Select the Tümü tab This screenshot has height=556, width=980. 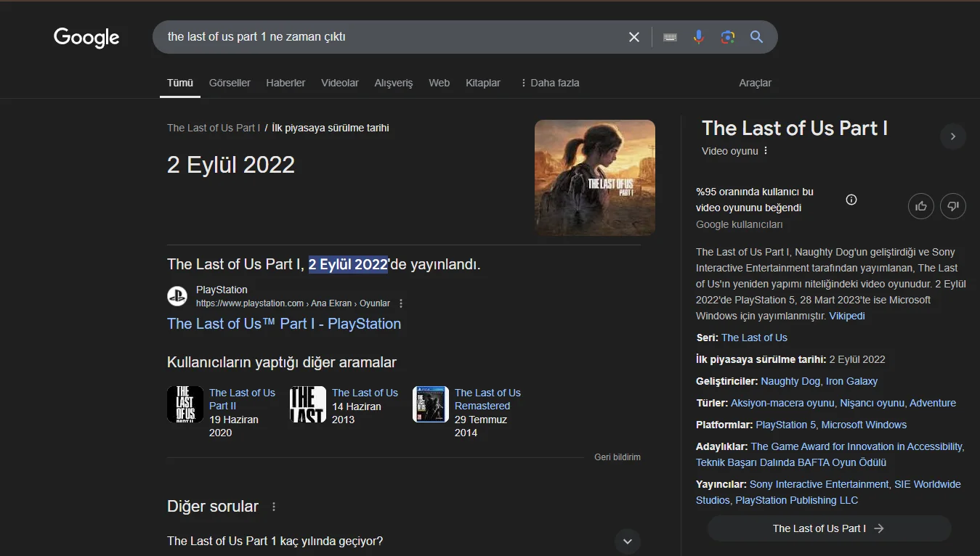180,83
